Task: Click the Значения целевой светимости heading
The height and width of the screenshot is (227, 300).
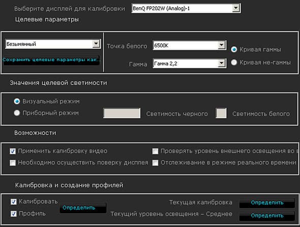Action: click(58, 83)
